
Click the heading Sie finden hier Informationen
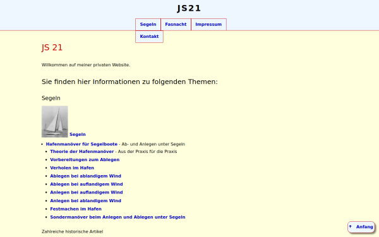[129, 82]
